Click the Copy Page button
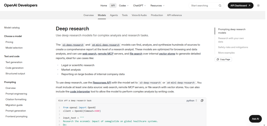267x126 pixels. [x=223, y=59]
